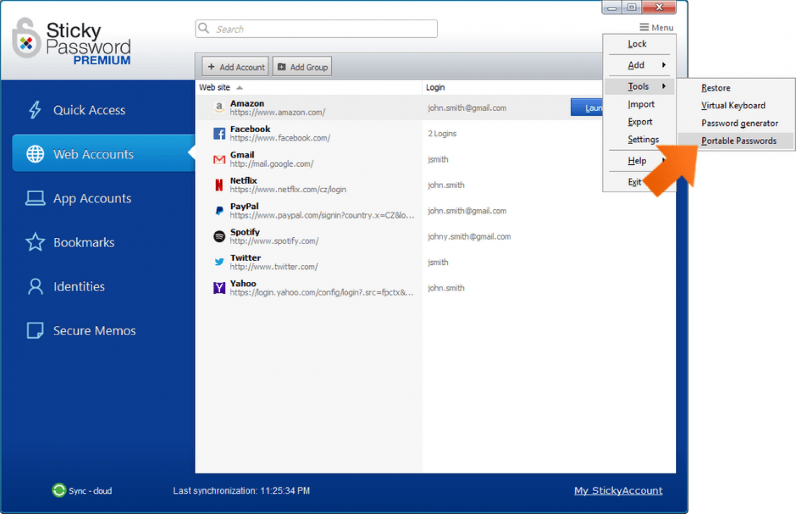Select the Identities person icon
796x514 pixels.
34,286
